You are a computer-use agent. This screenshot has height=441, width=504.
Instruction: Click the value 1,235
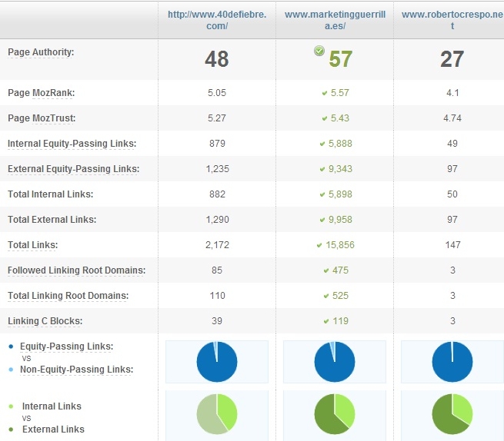(x=217, y=169)
